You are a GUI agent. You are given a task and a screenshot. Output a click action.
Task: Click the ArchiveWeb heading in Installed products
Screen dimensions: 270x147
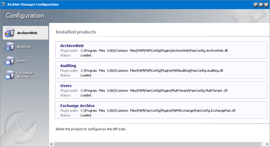[x=72, y=46]
